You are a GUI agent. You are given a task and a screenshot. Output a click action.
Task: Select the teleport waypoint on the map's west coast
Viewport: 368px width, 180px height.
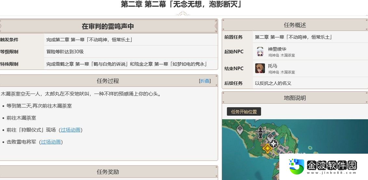click(240, 130)
